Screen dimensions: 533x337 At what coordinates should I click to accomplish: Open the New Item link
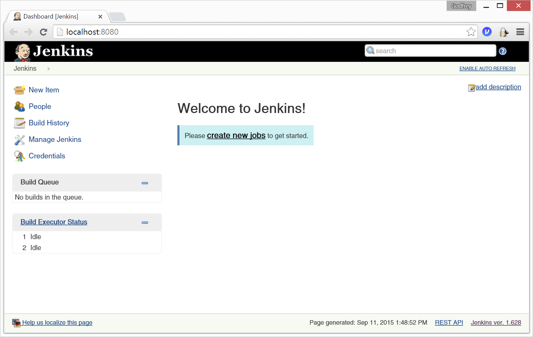point(44,90)
